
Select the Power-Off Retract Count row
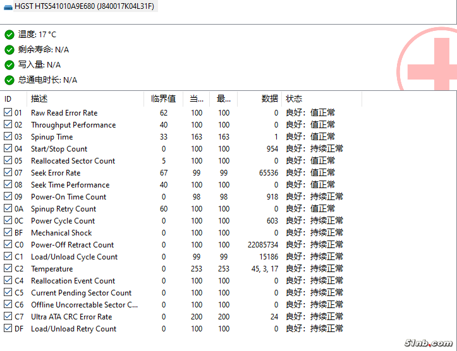point(72,245)
